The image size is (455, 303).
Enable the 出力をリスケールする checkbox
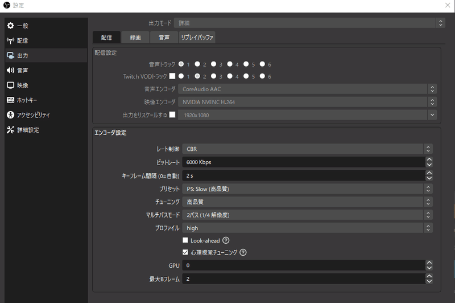tap(172, 114)
